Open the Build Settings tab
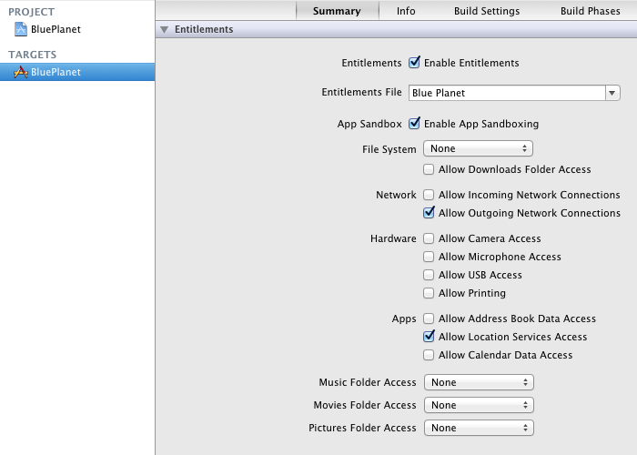The image size is (637, 455). click(487, 11)
